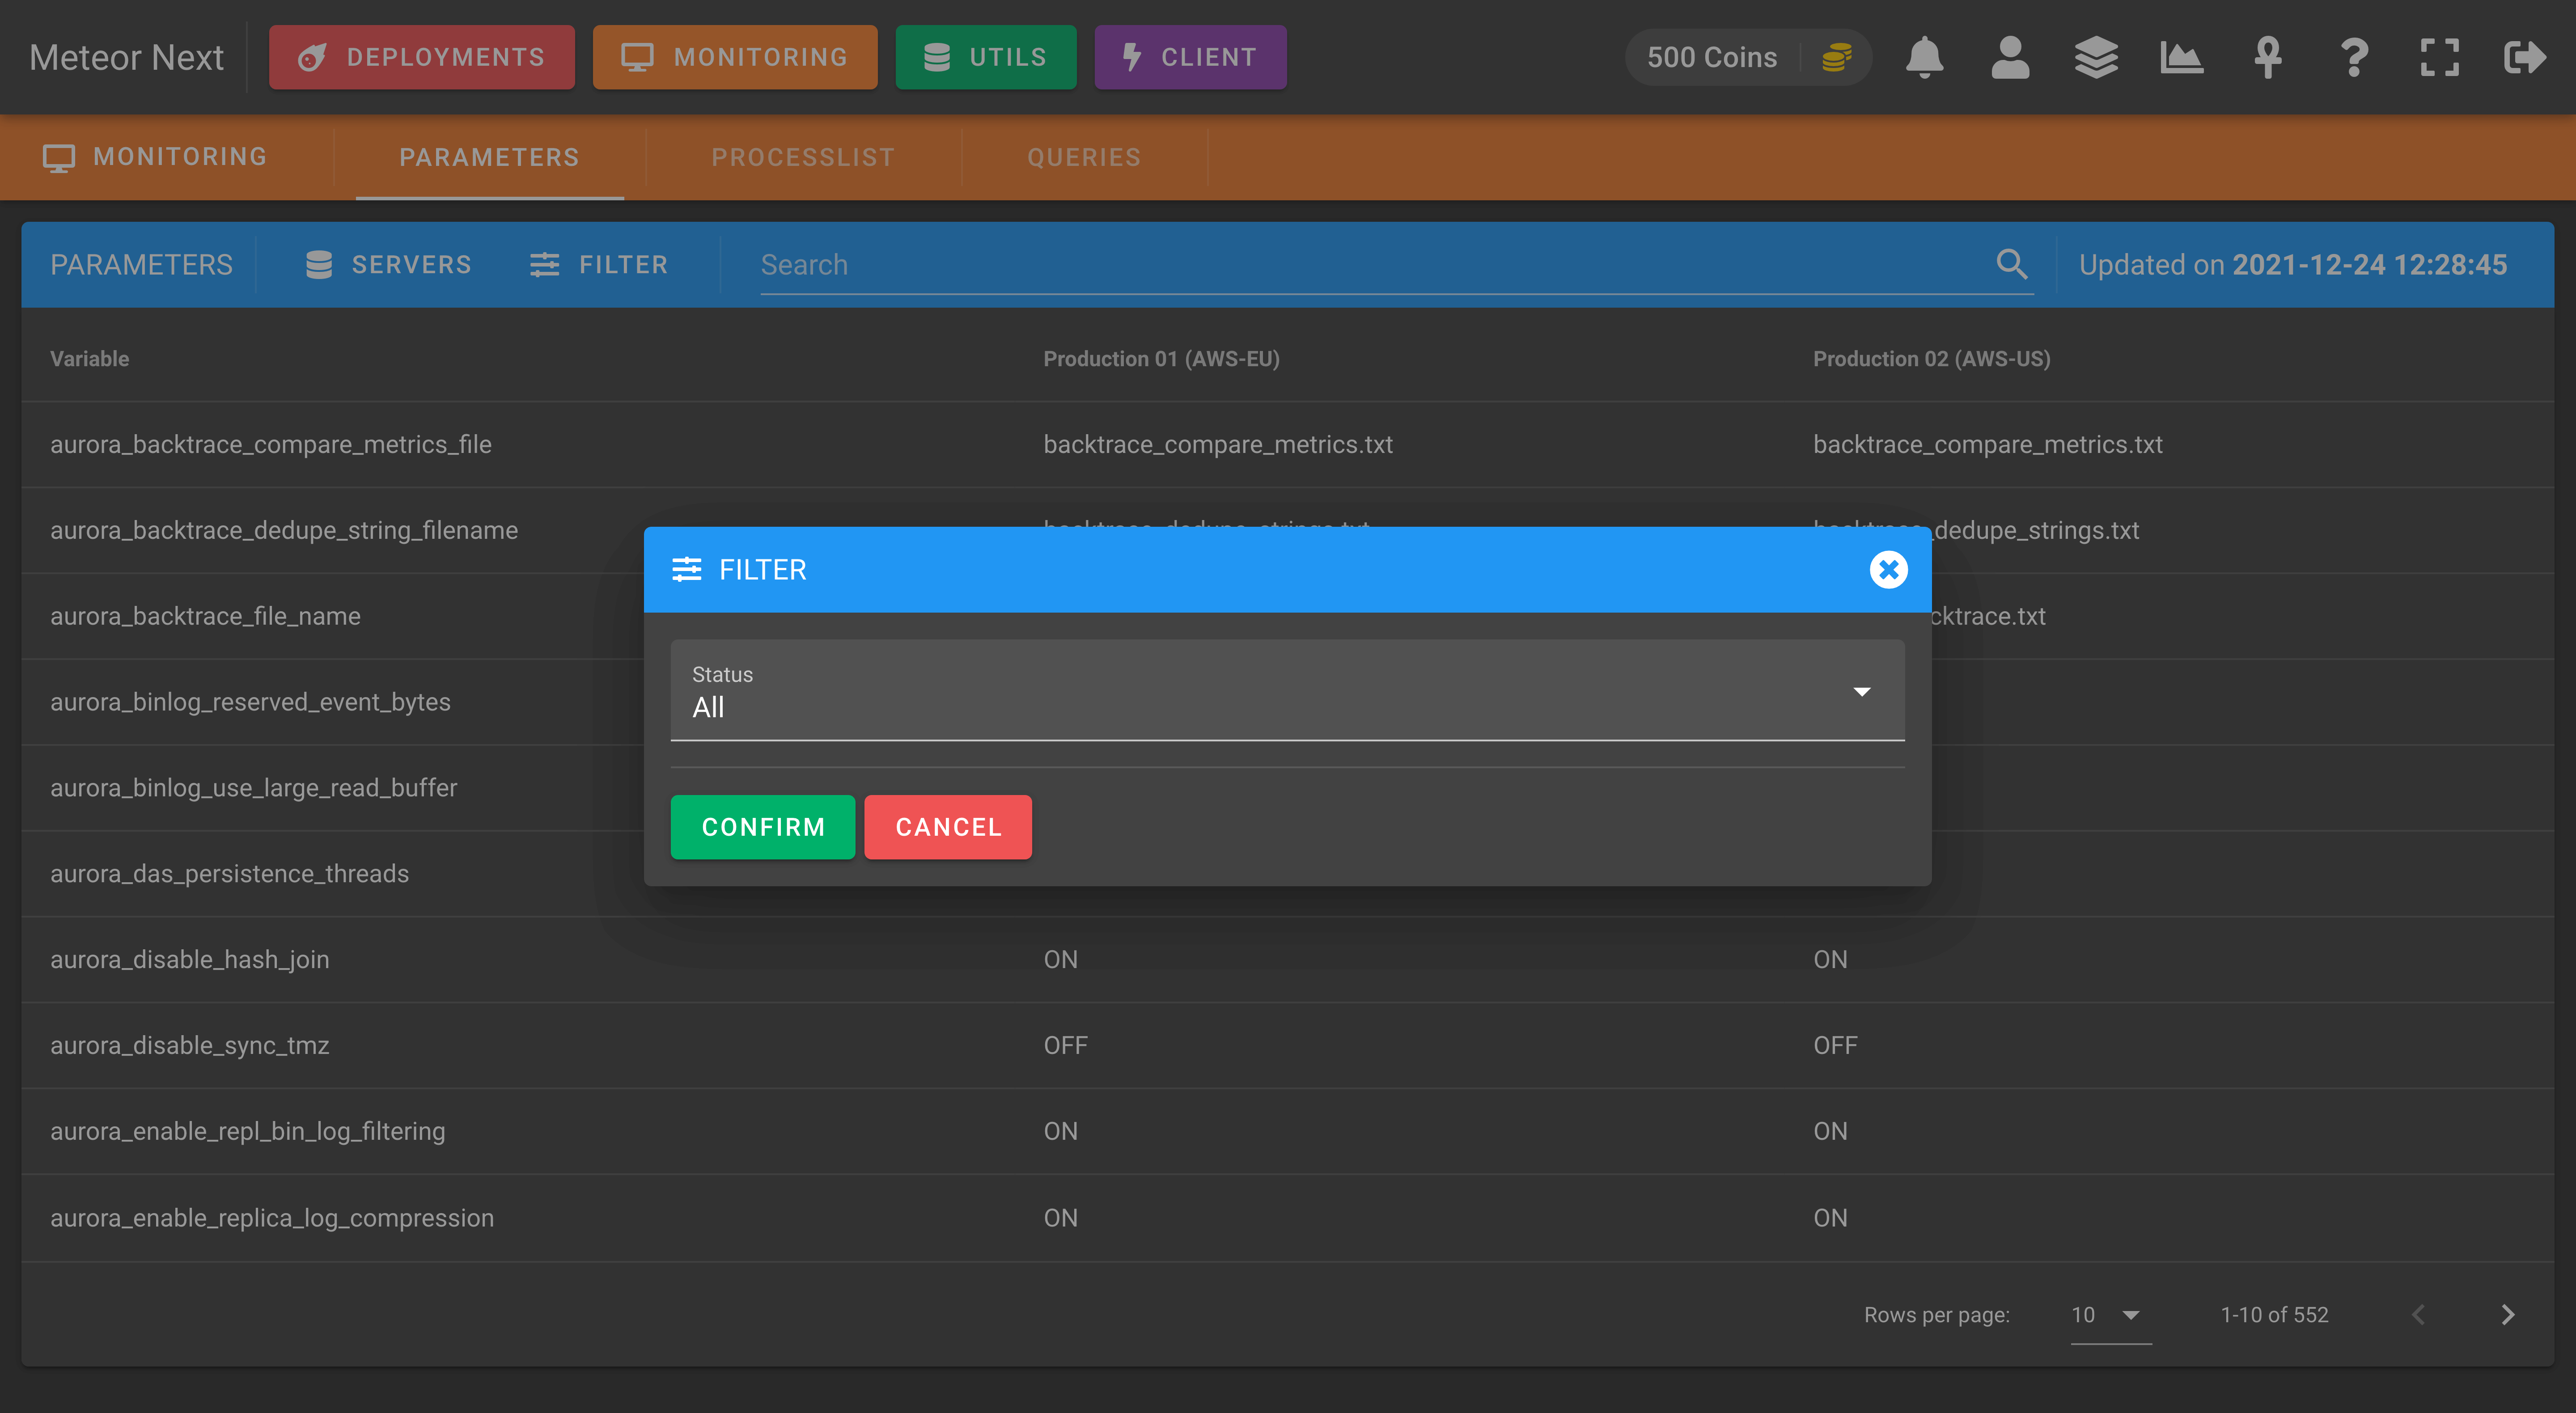Click the PARAMETERS title in blue toolbar

point(141,265)
